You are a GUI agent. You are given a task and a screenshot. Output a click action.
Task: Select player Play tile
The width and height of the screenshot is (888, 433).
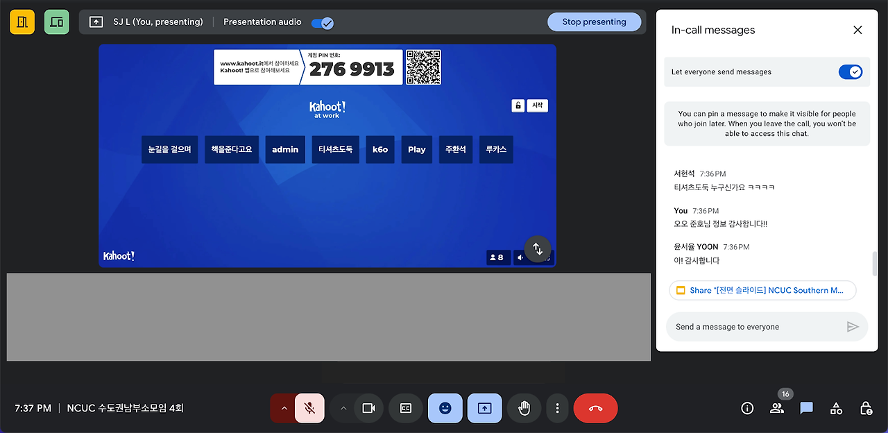[x=417, y=149]
